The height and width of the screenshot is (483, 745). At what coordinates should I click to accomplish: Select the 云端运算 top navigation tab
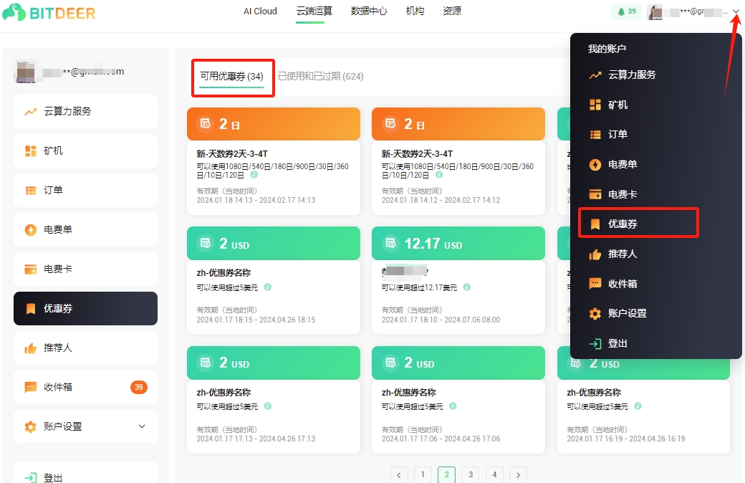(314, 11)
